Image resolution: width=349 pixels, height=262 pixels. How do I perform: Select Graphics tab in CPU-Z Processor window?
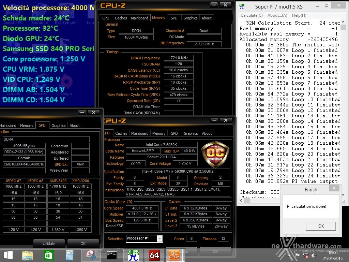(x=191, y=133)
